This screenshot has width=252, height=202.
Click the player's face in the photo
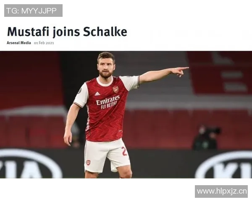(x=106, y=67)
